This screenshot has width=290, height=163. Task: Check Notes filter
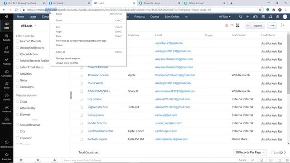pos(17,80)
